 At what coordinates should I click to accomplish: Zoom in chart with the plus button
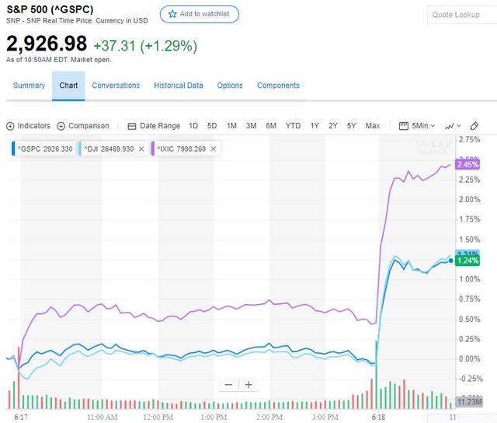(248, 385)
